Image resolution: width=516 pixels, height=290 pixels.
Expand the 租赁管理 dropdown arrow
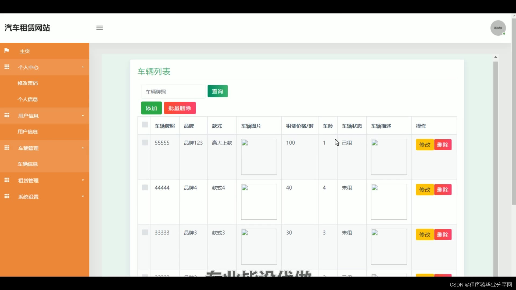[x=83, y=180]
